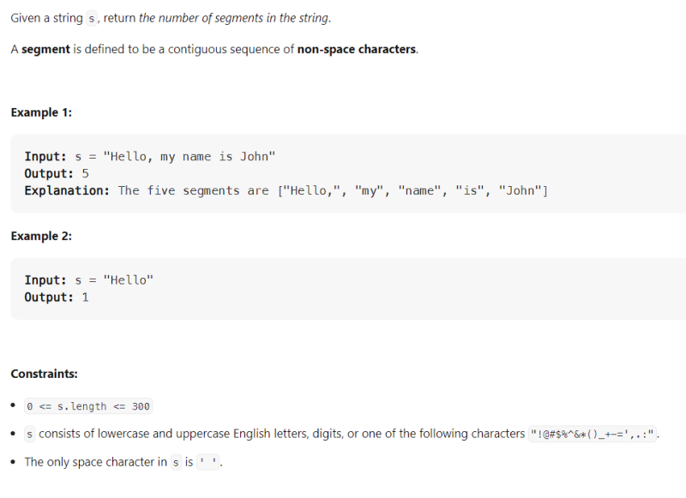Click the first bullet point under Constraints
The width and height of the screenshot is (686, 498).
click(x=12, y=405)
